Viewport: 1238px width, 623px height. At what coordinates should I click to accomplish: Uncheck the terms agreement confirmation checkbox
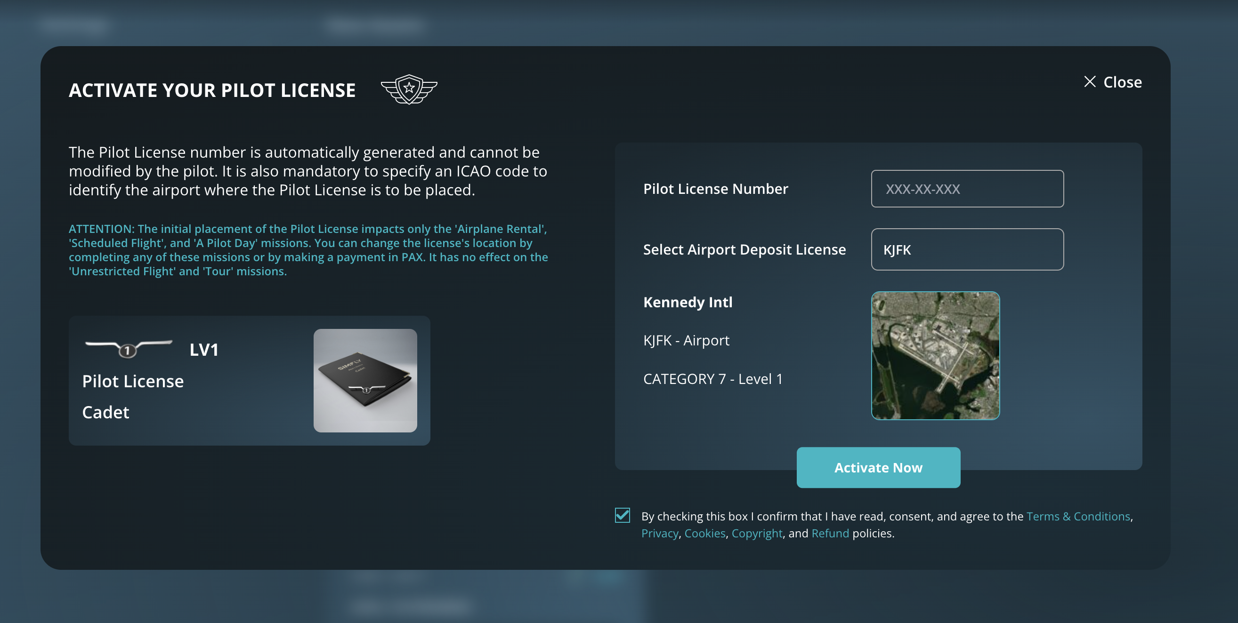tap(623, 516)
